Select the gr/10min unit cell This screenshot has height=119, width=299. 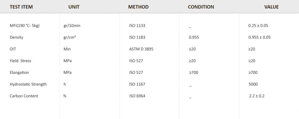[x=72, y=26]
